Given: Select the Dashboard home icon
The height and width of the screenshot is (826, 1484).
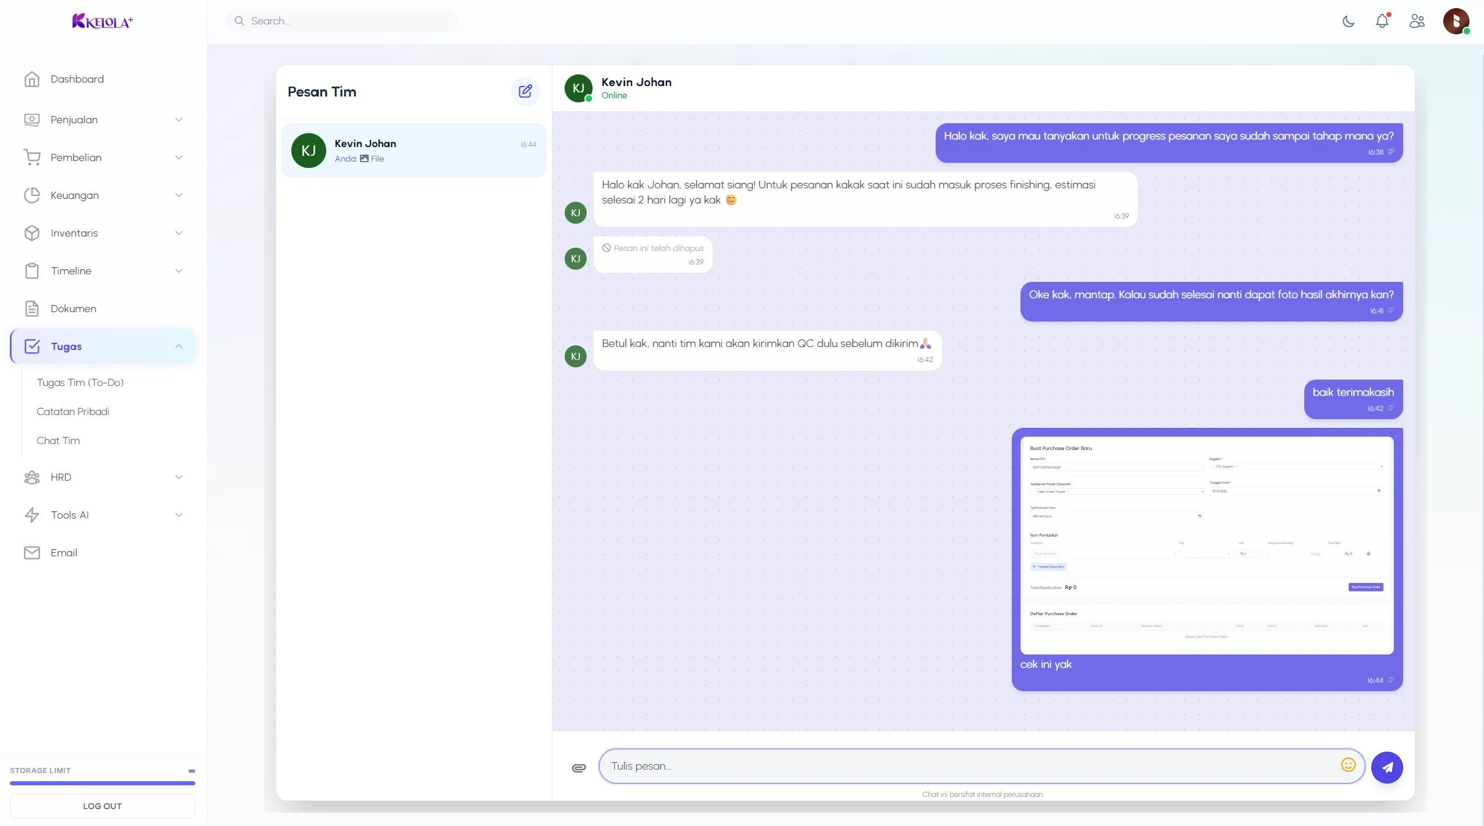Looking at the screenshot, I should click(x=32, y=78).
